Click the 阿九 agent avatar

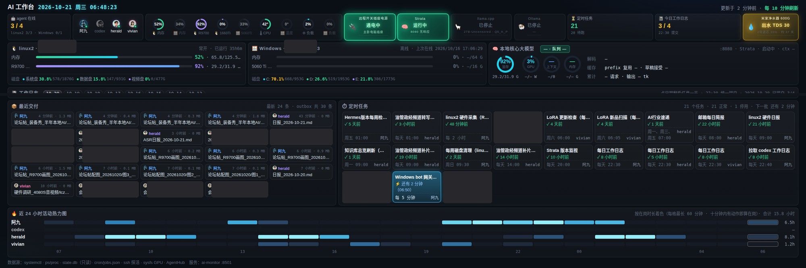(83, 24)
